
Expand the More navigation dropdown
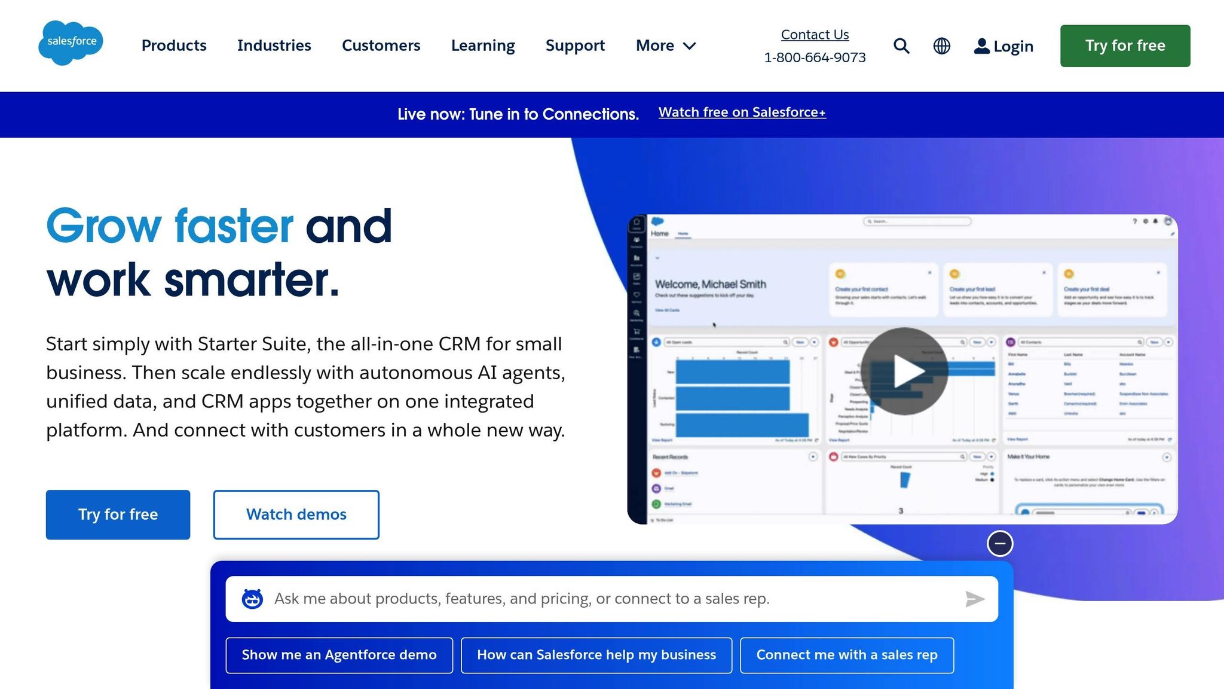click(x=665, y=45)
